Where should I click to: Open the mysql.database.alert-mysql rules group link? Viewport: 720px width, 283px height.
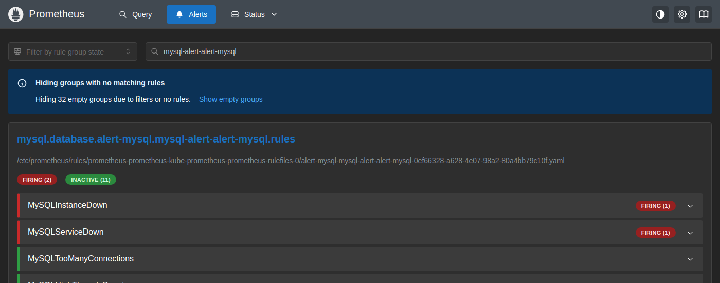[x=156, y=139]
